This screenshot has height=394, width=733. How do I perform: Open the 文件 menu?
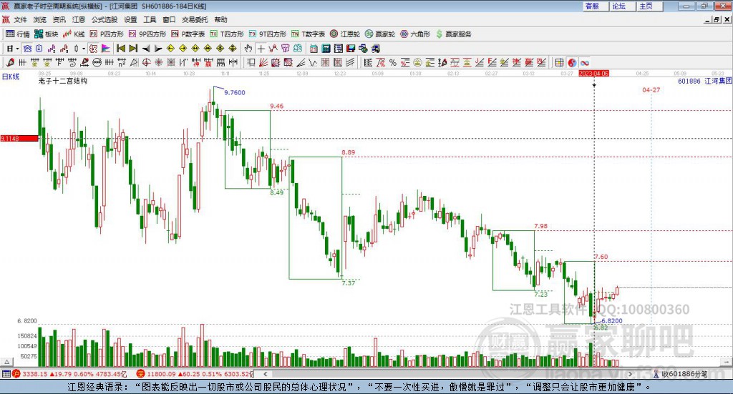[x=21, y=19]
